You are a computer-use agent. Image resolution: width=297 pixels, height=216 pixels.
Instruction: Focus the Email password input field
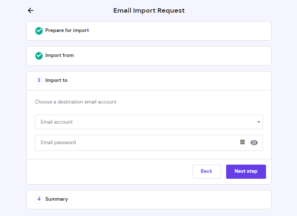(x=134, y=143)
